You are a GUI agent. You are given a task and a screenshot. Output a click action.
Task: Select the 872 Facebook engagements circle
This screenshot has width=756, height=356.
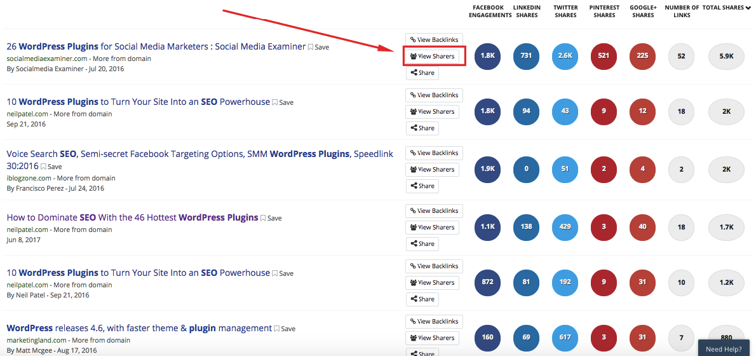(488, 282)
